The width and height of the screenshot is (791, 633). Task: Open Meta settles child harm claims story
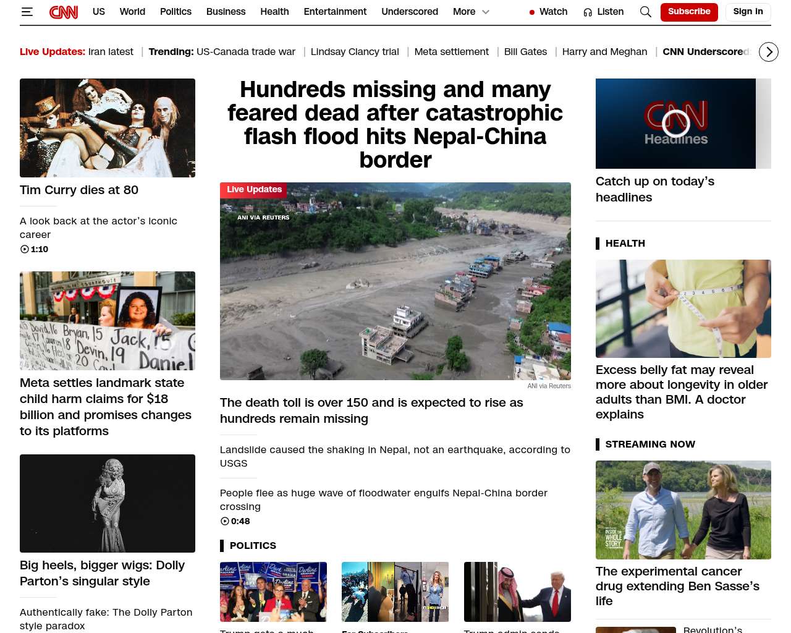[x=106, y=407]
